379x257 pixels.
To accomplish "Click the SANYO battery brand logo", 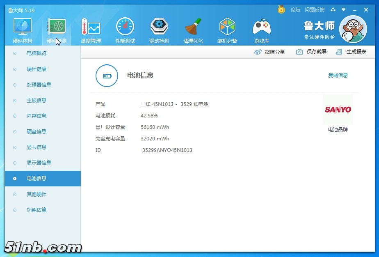I will coord(338,110).
